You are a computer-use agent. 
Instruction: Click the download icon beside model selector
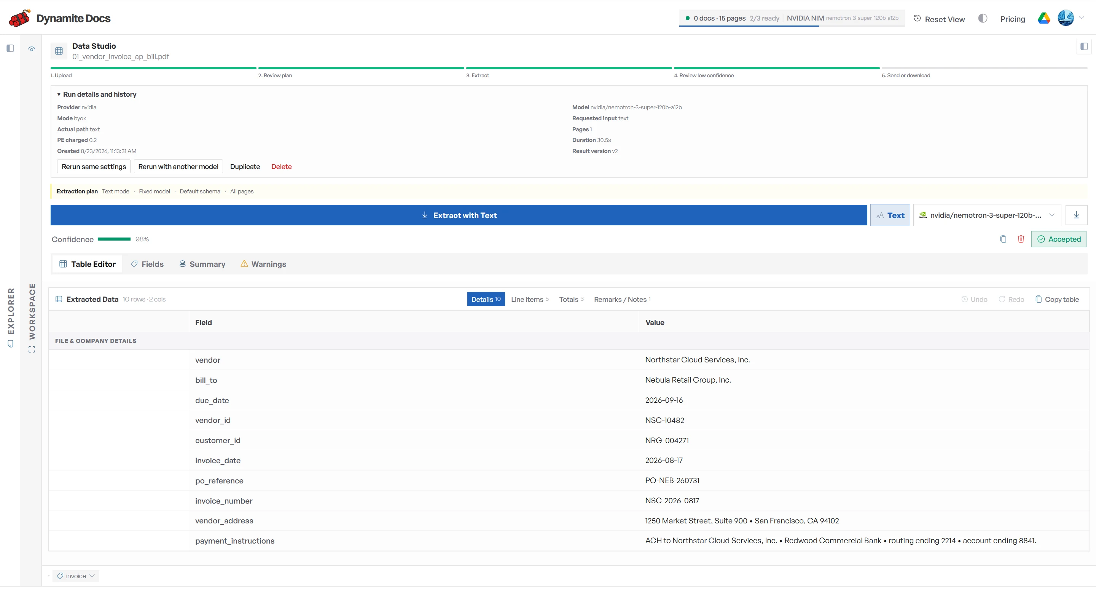click(x=1077, y=215)
